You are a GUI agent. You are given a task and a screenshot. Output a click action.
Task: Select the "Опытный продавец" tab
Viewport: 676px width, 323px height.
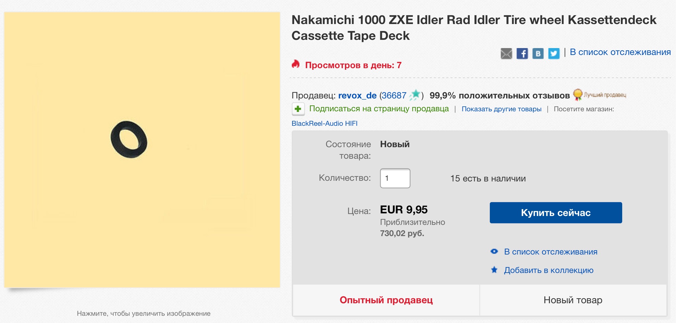pyautogui.click(x=386, y=300)
